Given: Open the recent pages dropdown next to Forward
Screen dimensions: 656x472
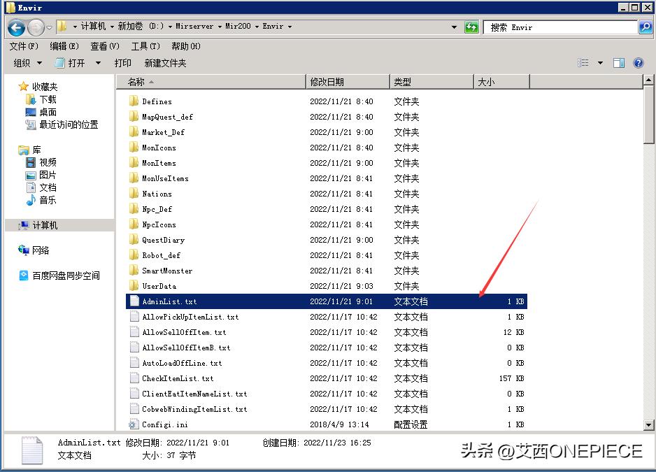Looking at the screenshot, I should pyautogui.click(x=50, y=28).
